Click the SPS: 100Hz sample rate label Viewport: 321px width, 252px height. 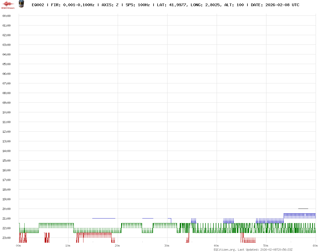pyautogui.click(x=137, y=5)
